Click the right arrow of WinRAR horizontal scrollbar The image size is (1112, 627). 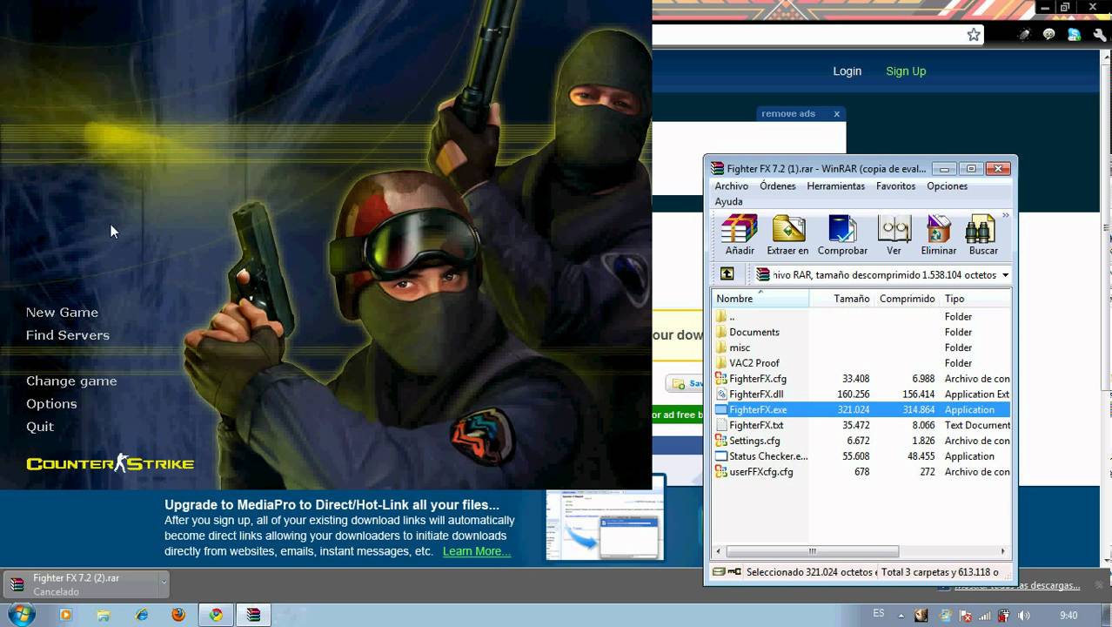(x=1003, y=551)
